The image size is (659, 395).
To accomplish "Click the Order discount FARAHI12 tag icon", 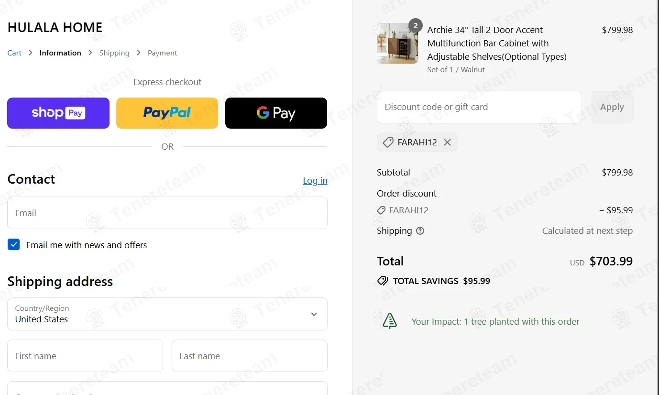I will click(x=381, y=210).
